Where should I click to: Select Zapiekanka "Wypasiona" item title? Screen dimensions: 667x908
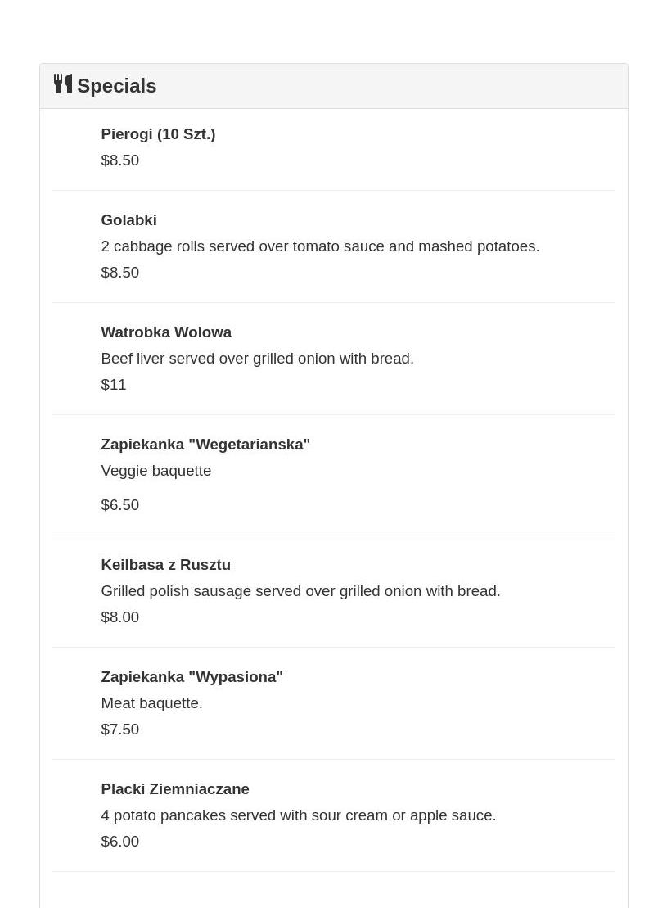192,677
